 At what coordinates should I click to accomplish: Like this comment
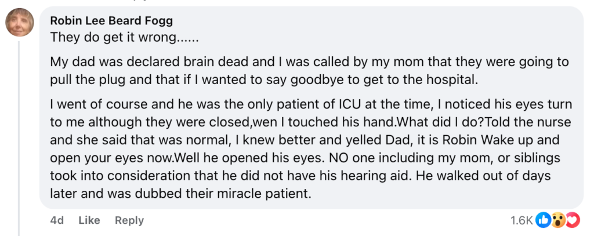(89, 220)
